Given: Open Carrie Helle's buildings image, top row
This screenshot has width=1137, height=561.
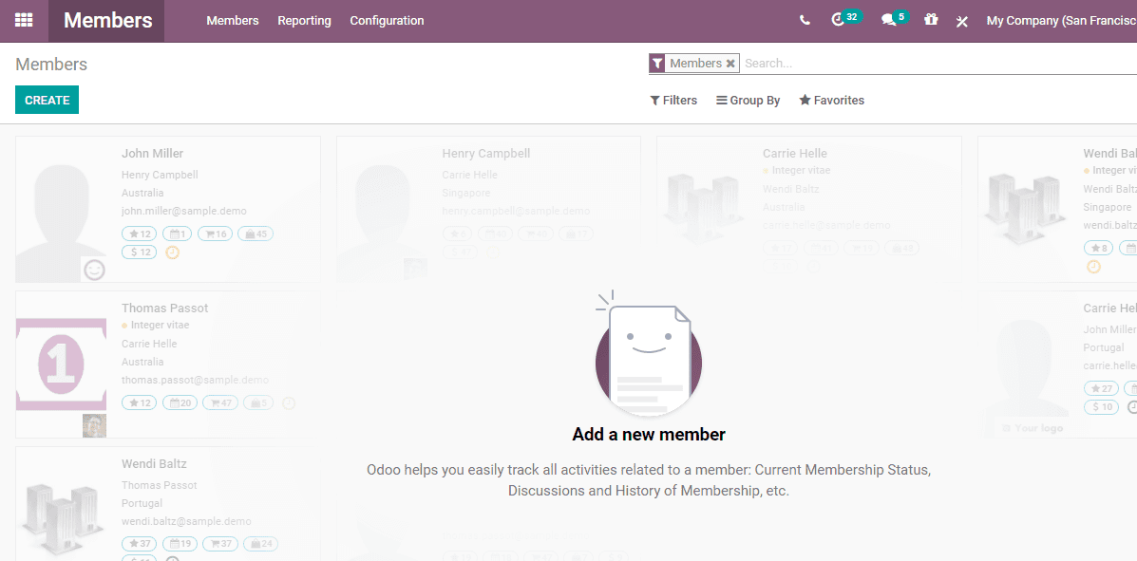Looking at the screenshot, I should tap(702, 207).
